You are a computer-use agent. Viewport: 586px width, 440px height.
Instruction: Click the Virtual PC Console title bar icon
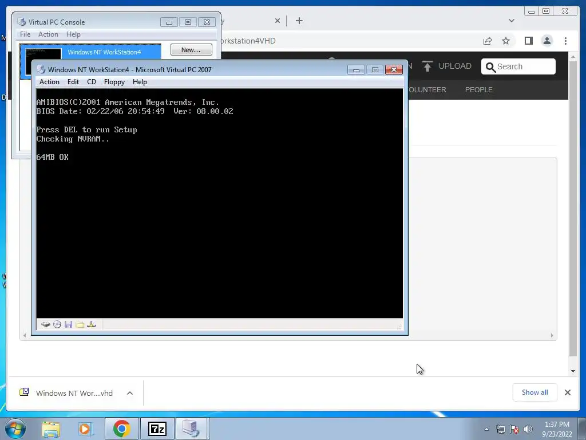pos(22,22)
